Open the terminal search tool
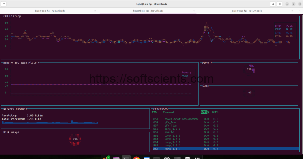The width and height of the screenshot is (303, 159). coord(273,4)
